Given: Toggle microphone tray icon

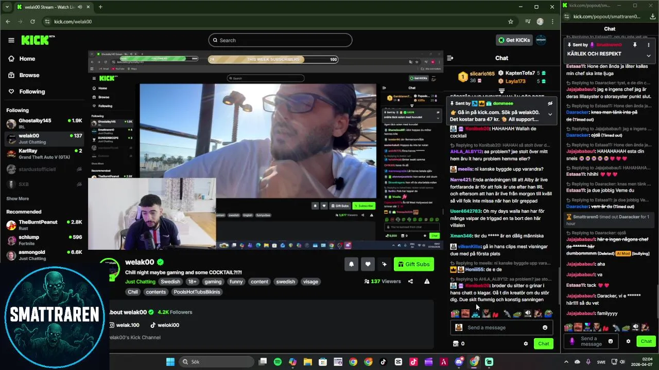Looking at the screenshot, I should point(588,362).
